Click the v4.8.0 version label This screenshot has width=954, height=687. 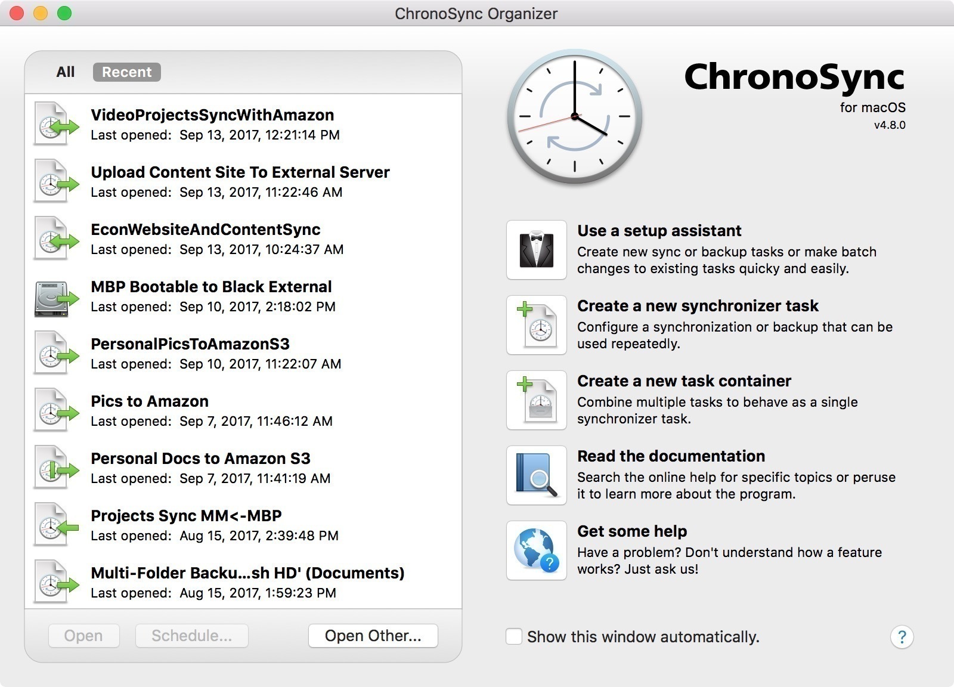[890, 125]
